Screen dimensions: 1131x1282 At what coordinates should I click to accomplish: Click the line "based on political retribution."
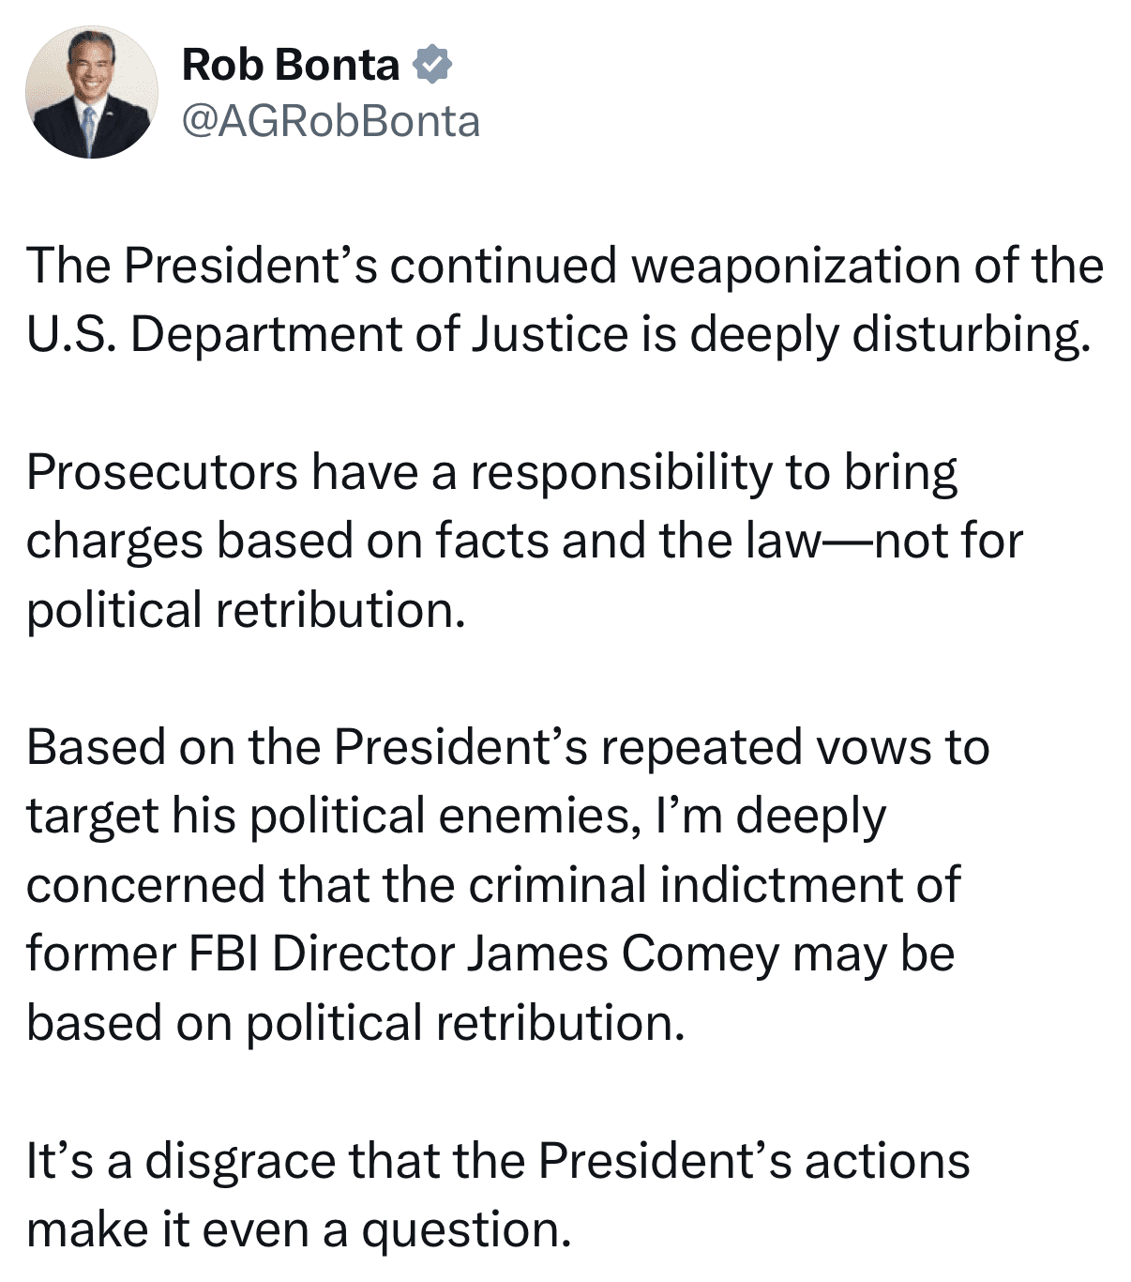coord(355,1023)
